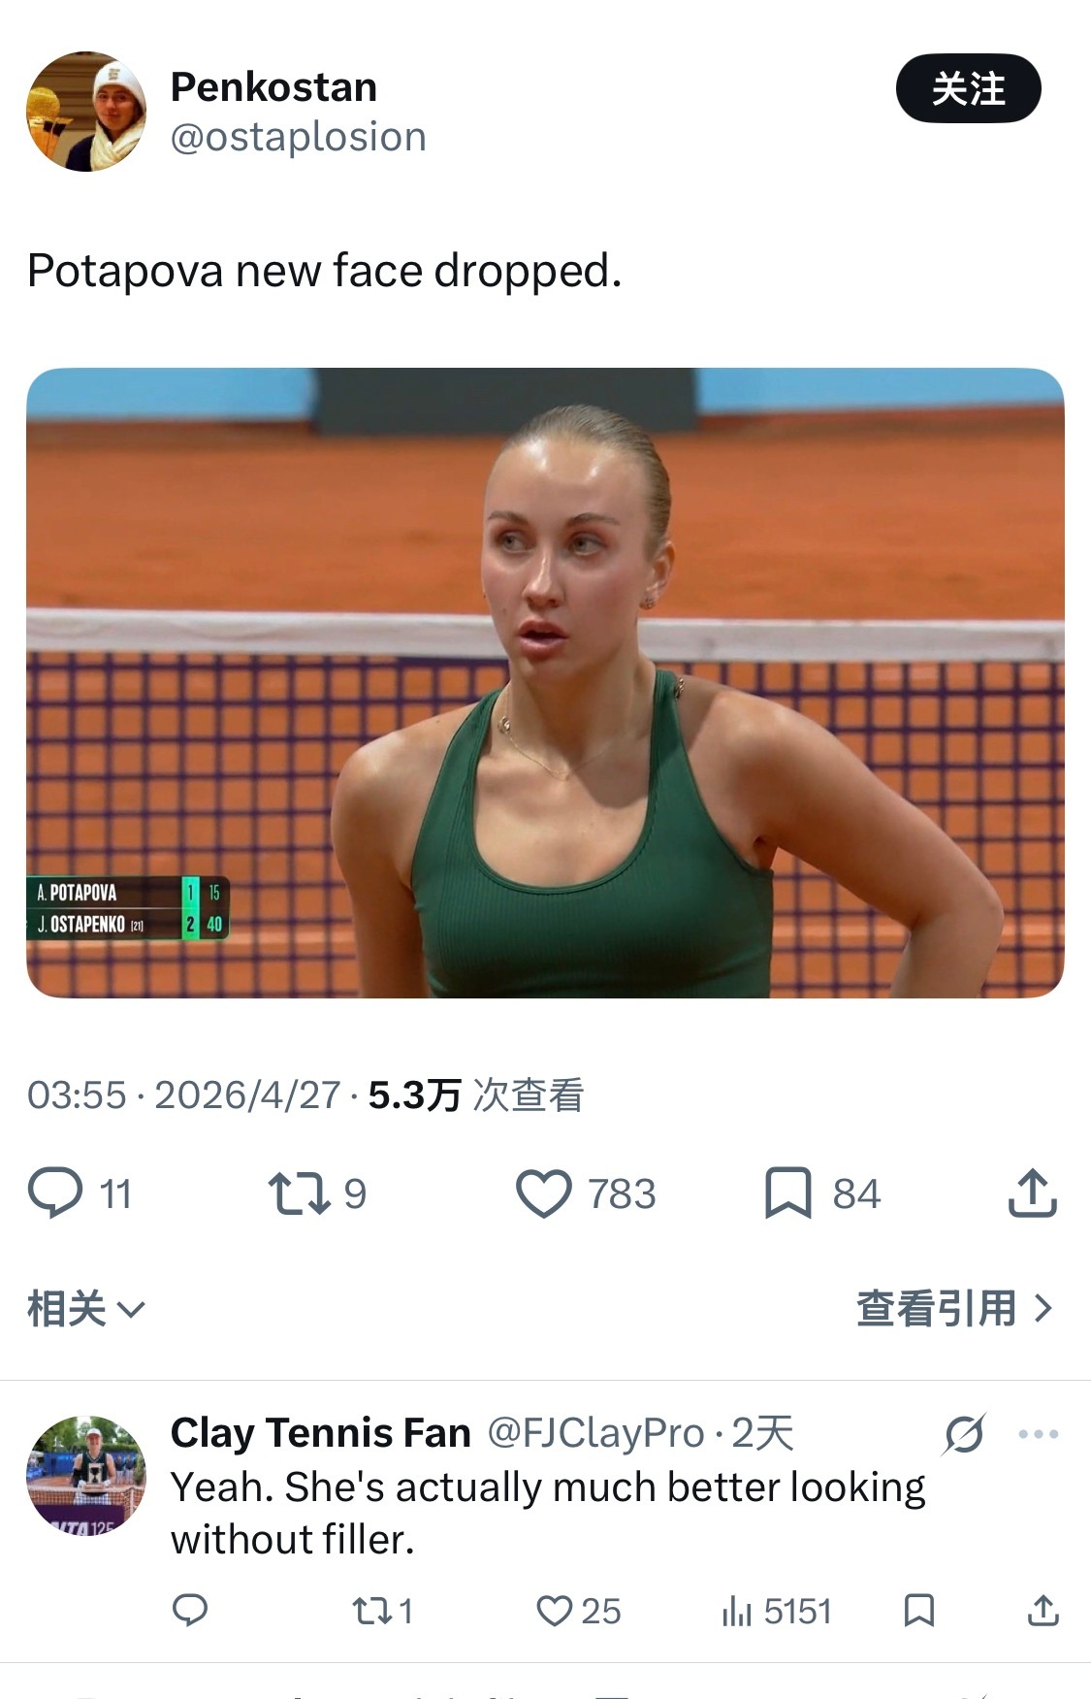This screenshot has width=1091, height=1699.
Task: Follow Penkostan with the 关注 button
Action: click(x=968, y=88)
